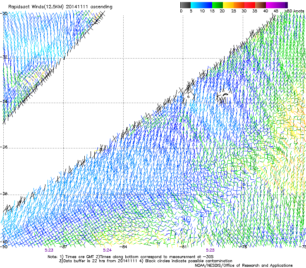306x268 pixels.
Task: Click the -90 longitude axis label
Action: coord(4,247)
